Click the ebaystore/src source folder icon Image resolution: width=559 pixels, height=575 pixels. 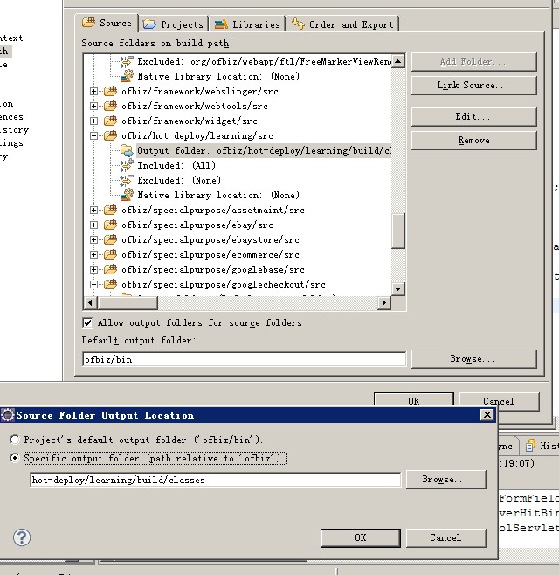click(110, 239)
